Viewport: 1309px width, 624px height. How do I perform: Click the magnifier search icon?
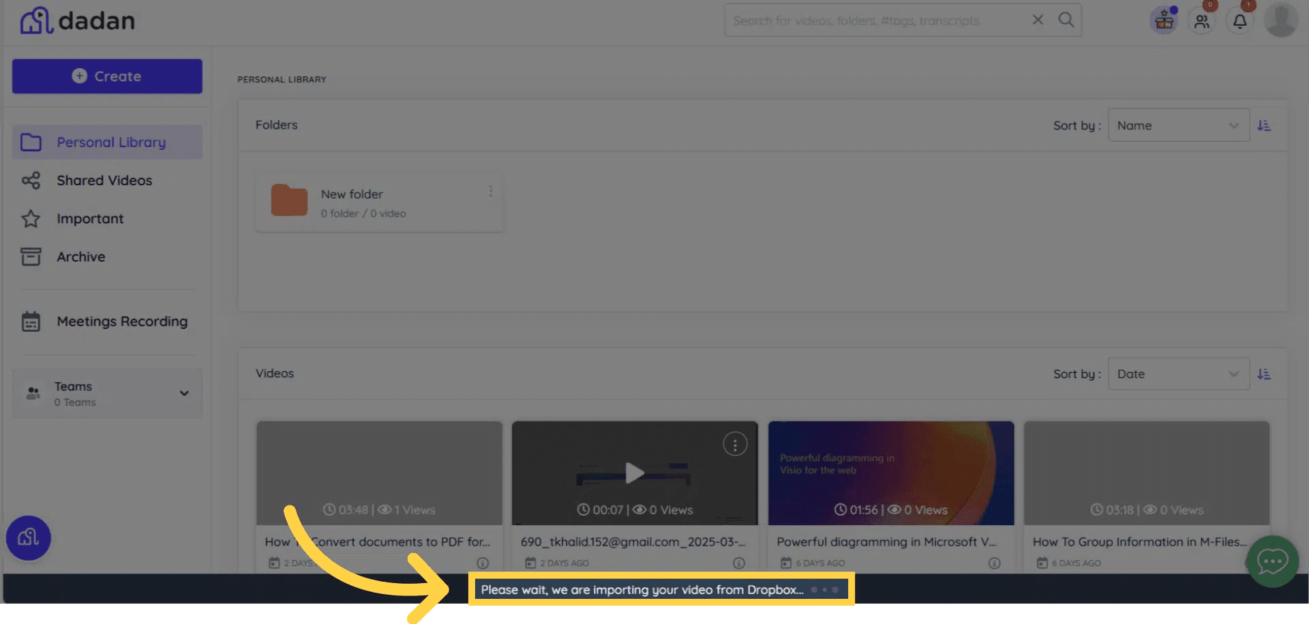[1066, 20]
